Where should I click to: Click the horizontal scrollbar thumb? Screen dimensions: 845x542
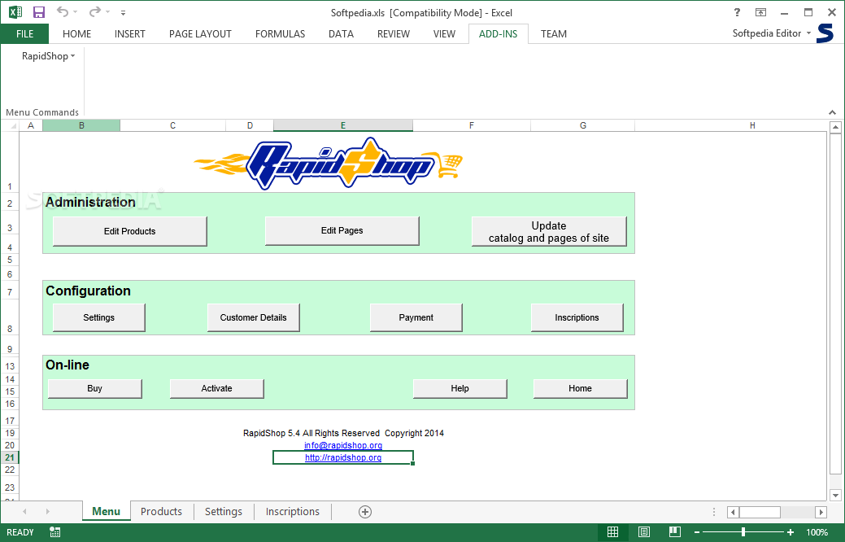pos(760,512)
